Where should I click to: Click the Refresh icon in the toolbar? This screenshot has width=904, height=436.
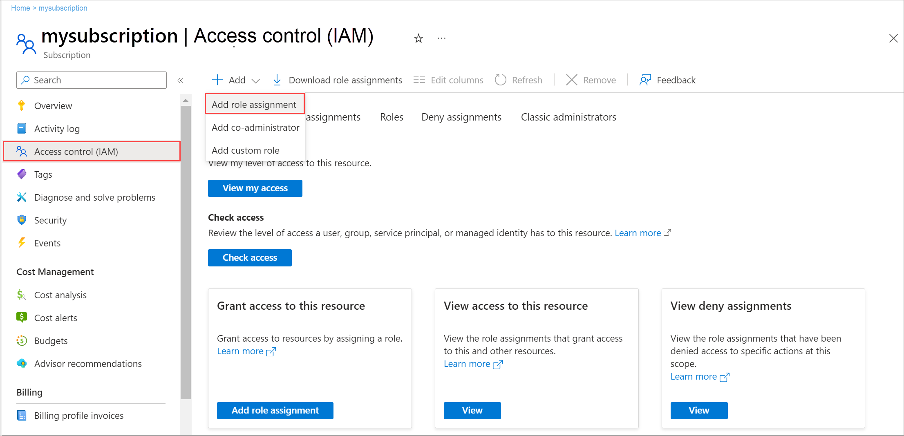pos(500,80)
